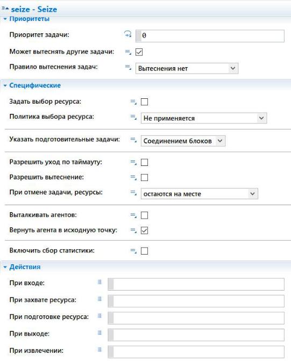Collapse the Приоритеты section header
This screenshot has width=291, height=362.
pyautogui.click(x=5, y=19)
